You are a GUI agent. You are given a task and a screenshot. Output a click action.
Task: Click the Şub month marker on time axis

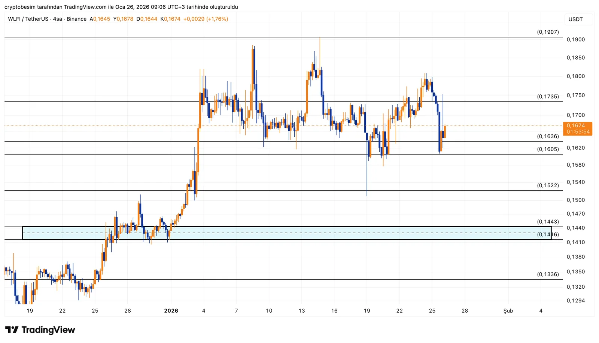[508, 311]
